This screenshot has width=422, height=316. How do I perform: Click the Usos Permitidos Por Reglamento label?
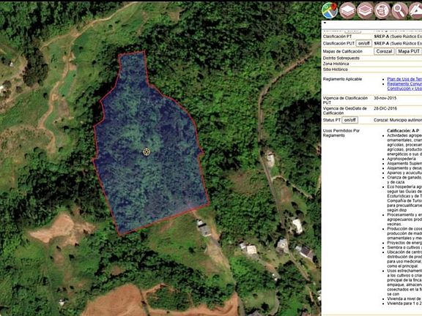point(341,133)
